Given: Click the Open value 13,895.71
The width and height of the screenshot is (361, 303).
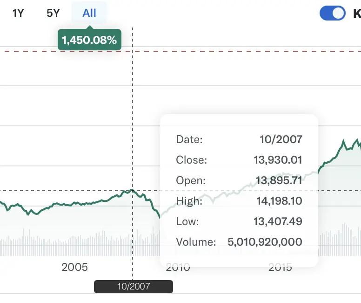Looking at the screenshot, I should (279, 180).
